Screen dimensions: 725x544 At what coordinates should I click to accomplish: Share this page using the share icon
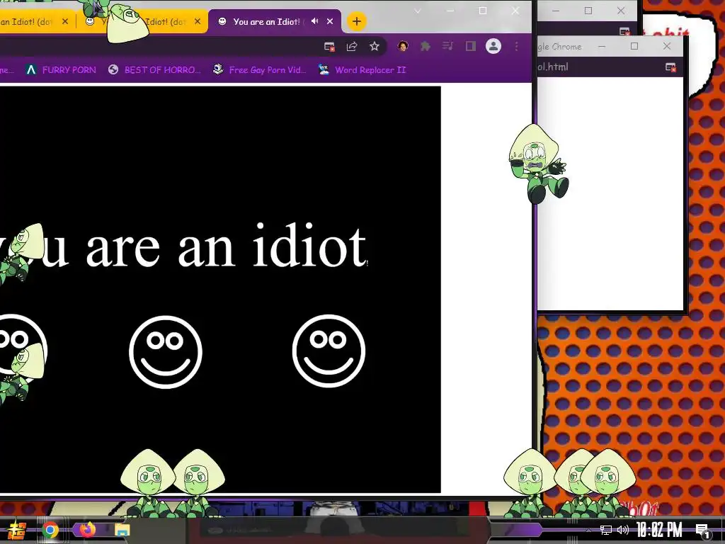click(352, 46)
